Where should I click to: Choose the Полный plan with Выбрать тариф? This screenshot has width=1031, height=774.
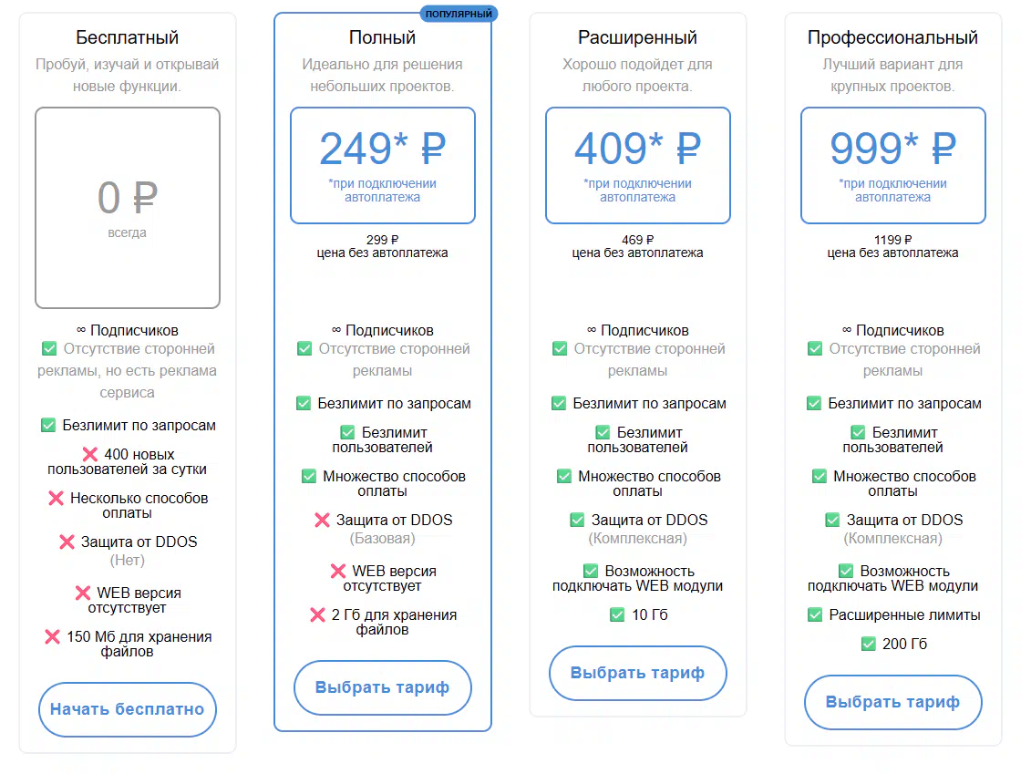[x=383, y=687]
